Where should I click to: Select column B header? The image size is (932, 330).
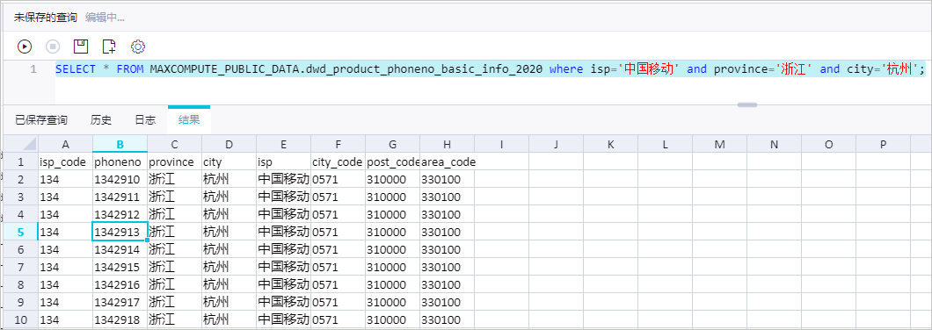tap(120, 144)
